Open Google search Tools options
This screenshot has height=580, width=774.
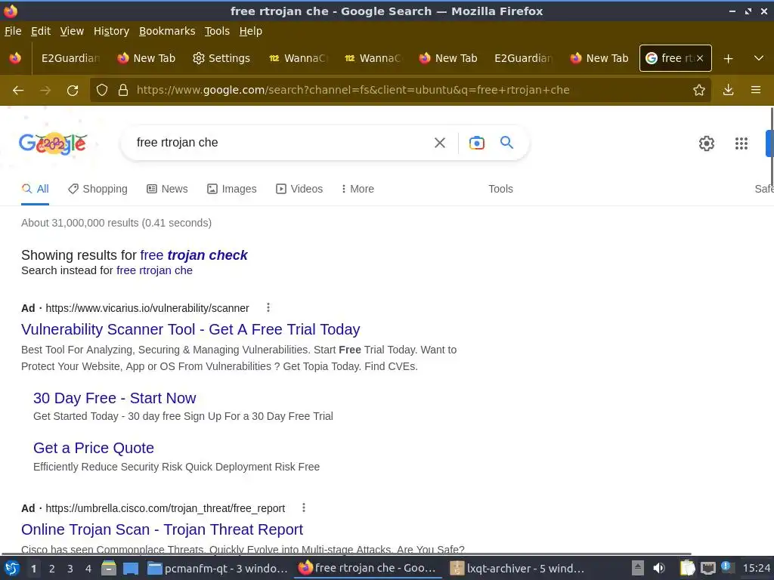click(x=500, y=189)
